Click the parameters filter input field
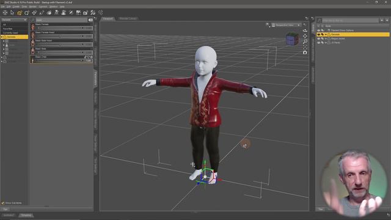This screenshot has height=220, width=391. tap(62, 20)
